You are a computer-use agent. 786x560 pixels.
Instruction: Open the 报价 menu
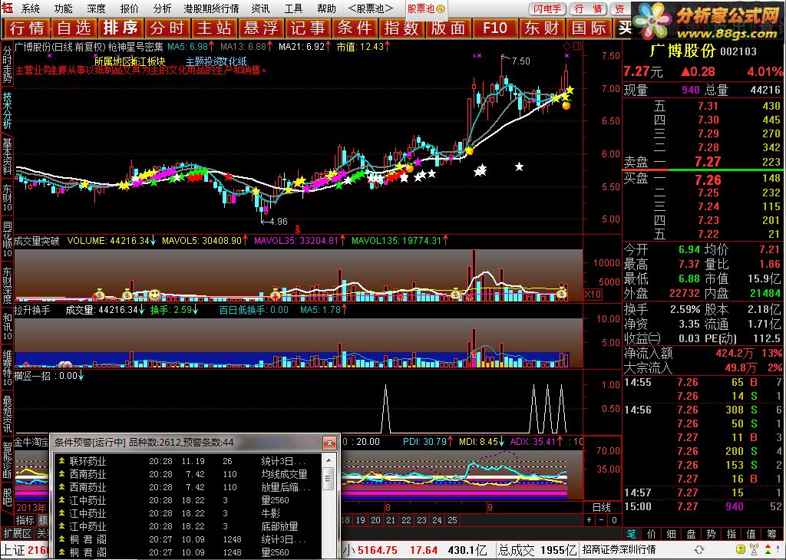[x=129, y=9]
